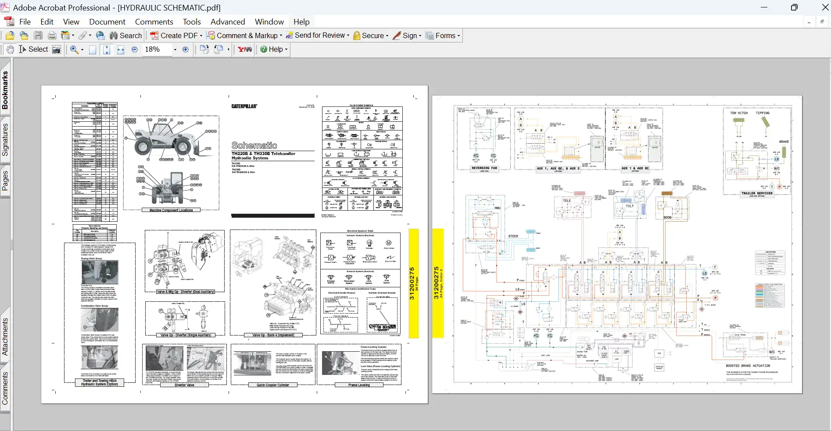The image size is (831, 431).
Task: Expand the Zoom tool dropdown arrow
Action: point(82,50)
